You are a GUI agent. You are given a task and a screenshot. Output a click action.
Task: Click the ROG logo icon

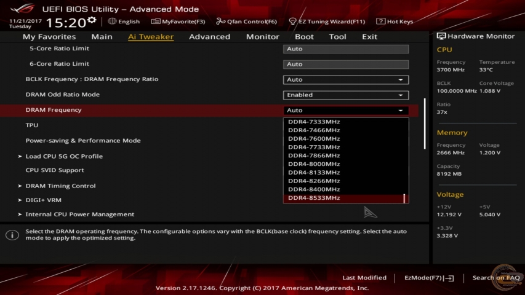(23, 8)
